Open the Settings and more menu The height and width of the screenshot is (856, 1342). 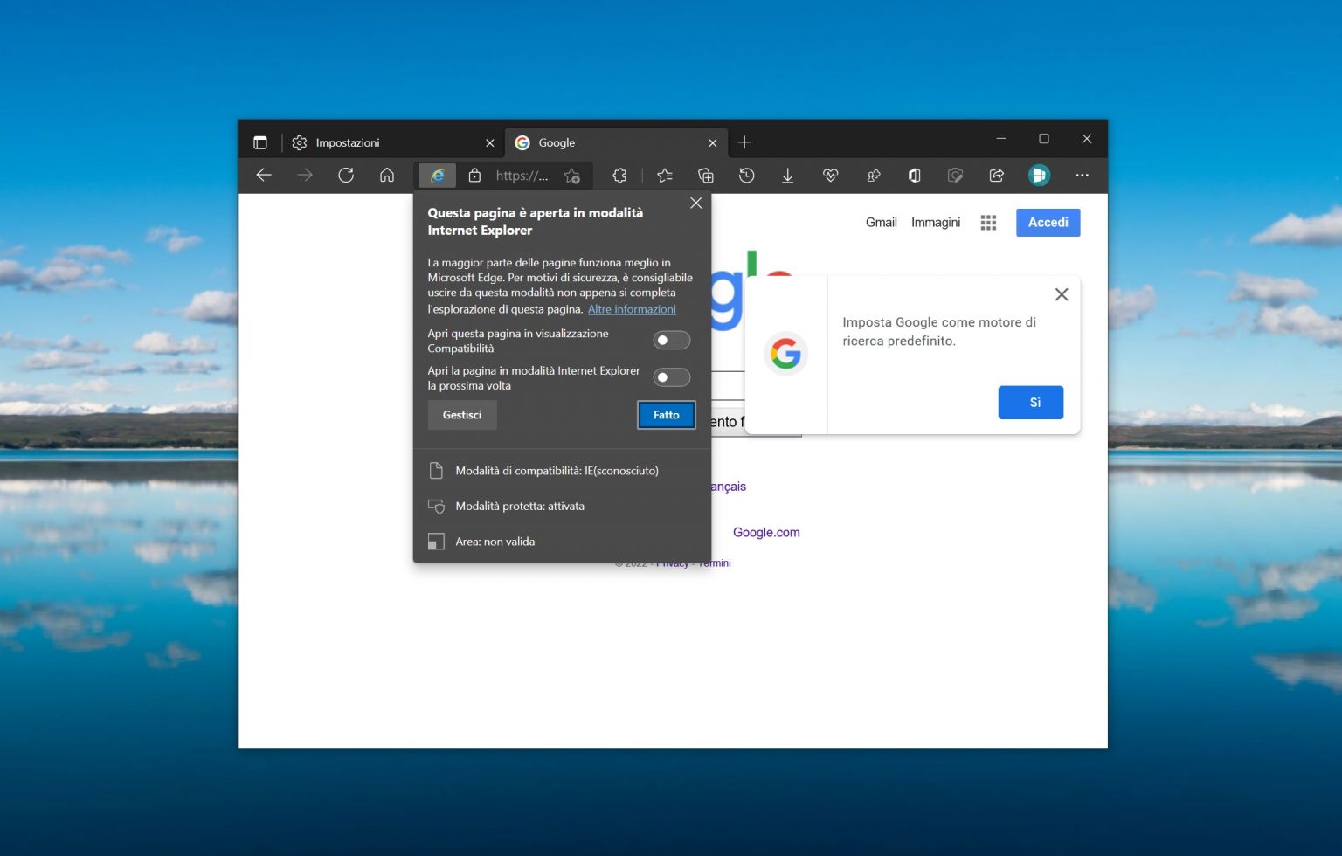[1082, 176]
